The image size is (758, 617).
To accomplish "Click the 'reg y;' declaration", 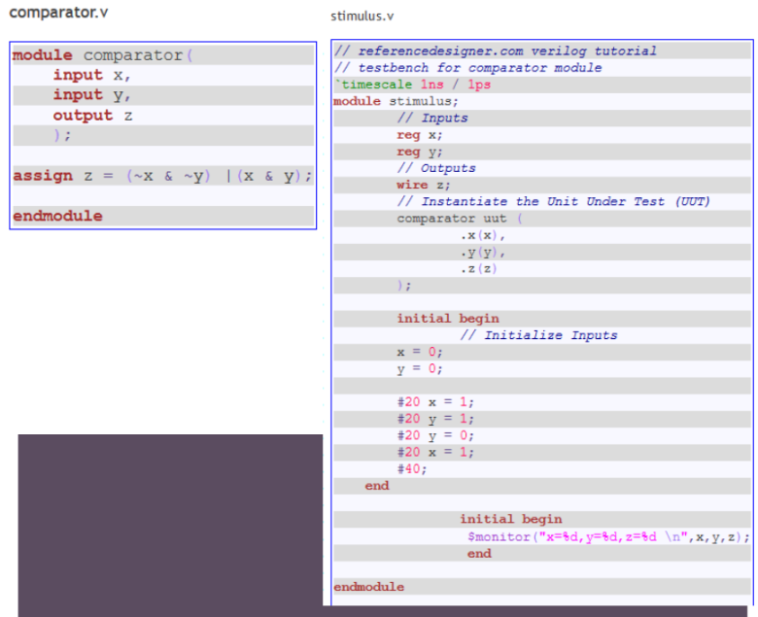I will pyautogui.click(x=419, y=152).
